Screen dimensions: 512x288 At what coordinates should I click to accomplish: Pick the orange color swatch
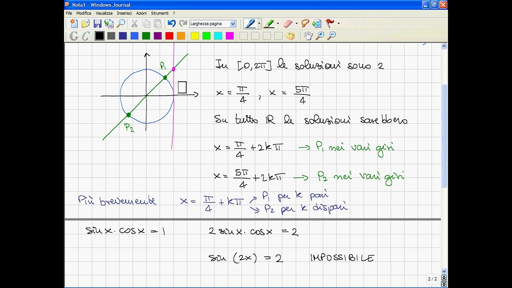pos(181,36)
